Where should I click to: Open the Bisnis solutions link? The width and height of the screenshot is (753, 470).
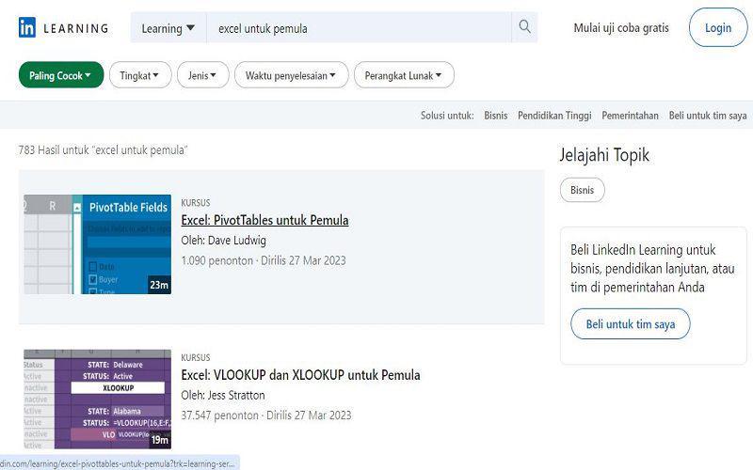[x=496, y=116]
